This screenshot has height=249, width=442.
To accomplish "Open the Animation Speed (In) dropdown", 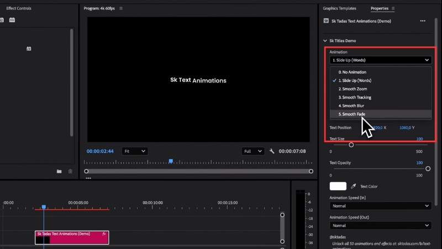I will tap(381, 206).
